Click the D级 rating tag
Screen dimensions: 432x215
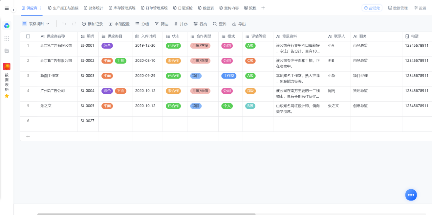point(250,91)
